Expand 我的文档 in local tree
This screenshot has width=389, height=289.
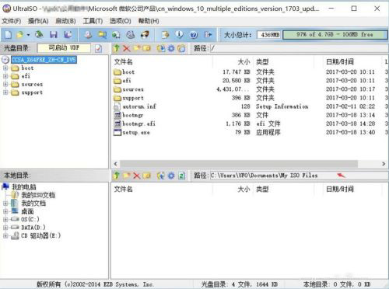[5, 204]
